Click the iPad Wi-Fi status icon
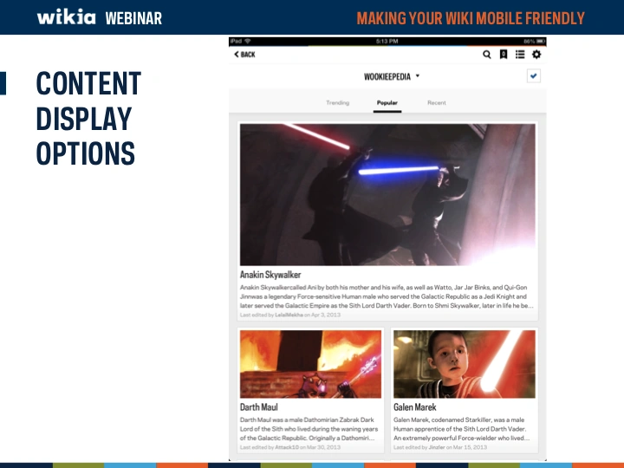 tap(247, 41)
